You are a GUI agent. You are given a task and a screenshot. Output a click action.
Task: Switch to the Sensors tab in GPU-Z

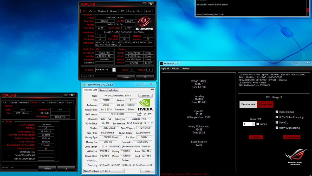click(103, 90)
